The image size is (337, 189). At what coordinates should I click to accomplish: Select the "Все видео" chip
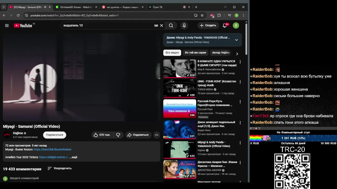(172, 53)
